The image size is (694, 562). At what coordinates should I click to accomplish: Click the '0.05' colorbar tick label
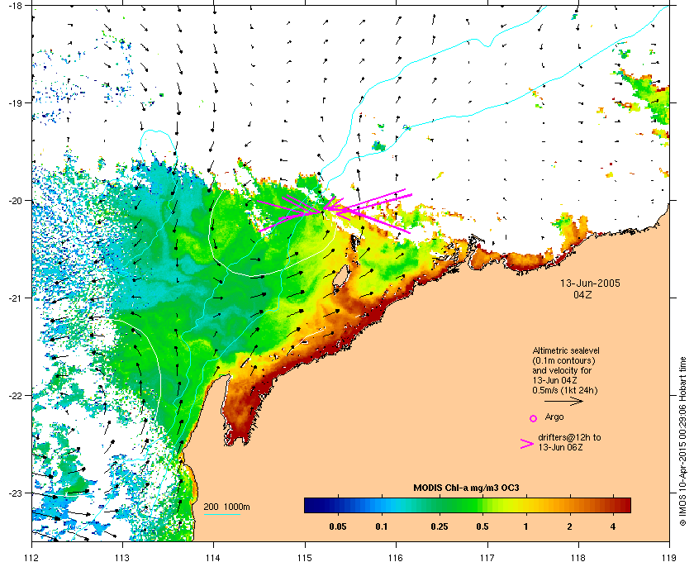click(x=338, y=526)
